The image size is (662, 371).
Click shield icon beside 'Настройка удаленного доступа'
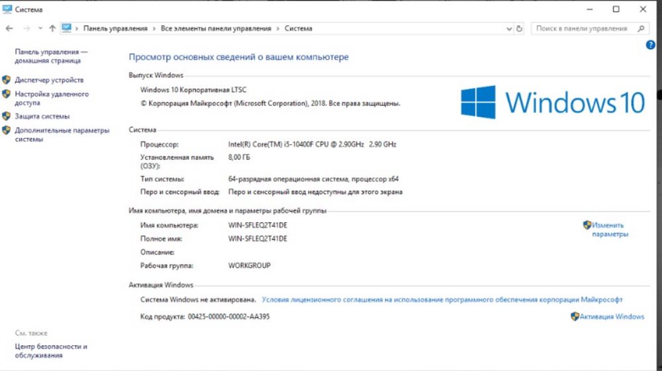click(x=7, y=94)
